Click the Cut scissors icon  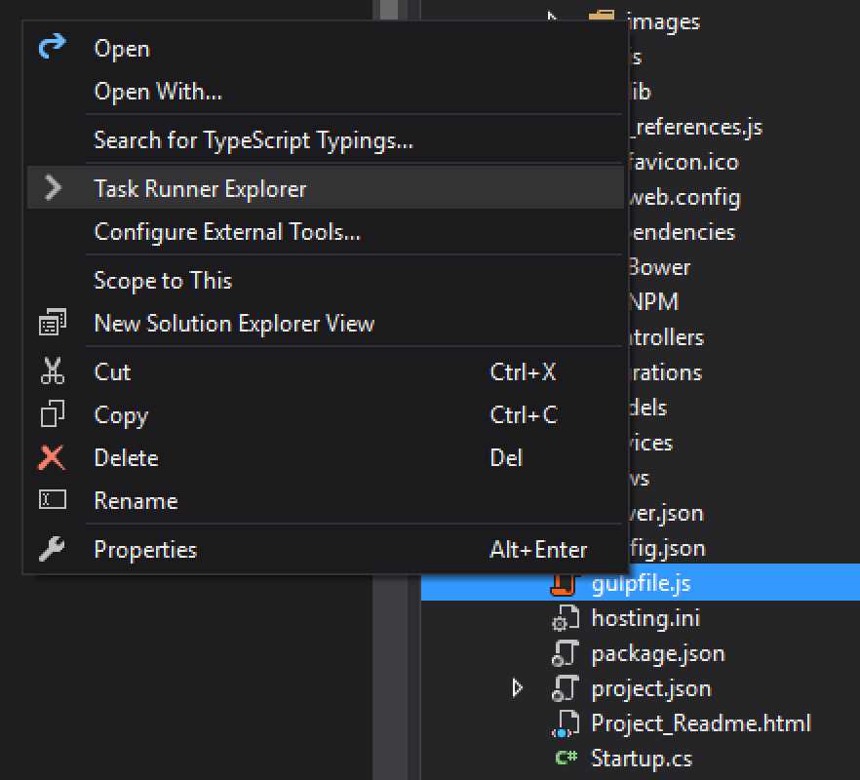pyautogui.click(x=51, y=371)
